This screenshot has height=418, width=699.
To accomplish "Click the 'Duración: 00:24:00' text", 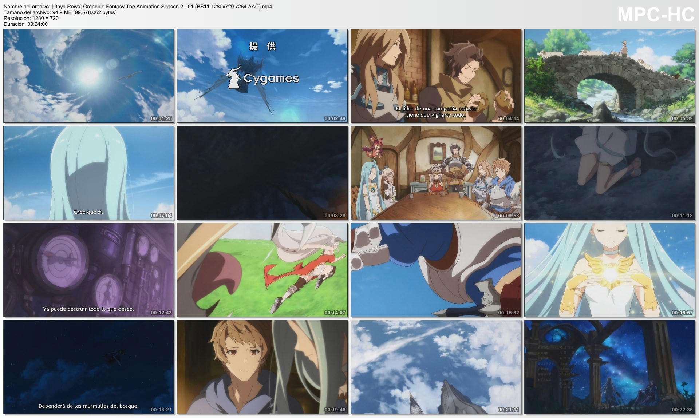I will (25, 24).
